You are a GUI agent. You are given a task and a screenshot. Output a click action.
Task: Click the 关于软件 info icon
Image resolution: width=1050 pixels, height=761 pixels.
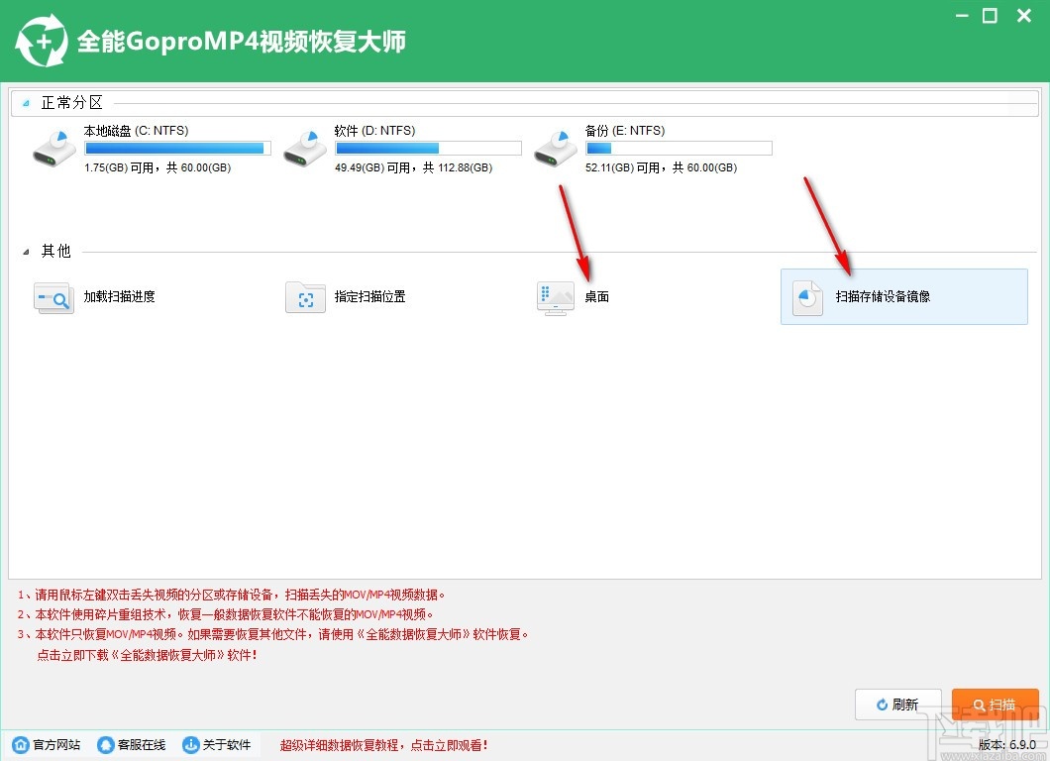pos(191,744)
